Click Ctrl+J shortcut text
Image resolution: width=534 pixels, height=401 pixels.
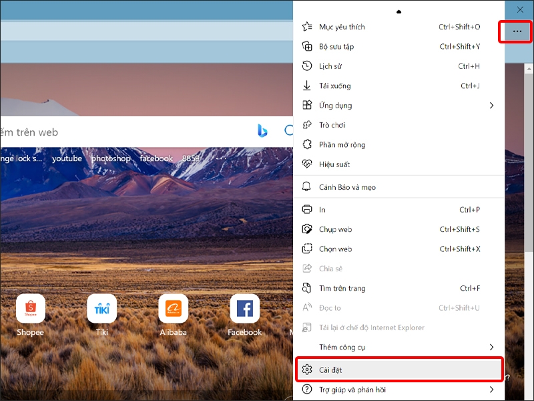[470, 86]
